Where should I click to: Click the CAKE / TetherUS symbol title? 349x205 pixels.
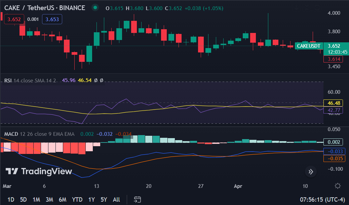[x=44, y=8]
